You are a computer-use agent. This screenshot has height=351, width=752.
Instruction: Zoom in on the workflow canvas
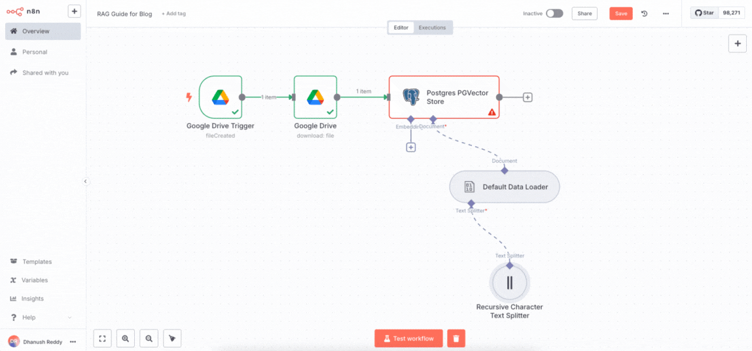click(125, 339)
